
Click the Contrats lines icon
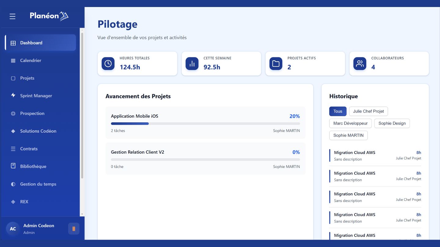[x=13, y=149]
